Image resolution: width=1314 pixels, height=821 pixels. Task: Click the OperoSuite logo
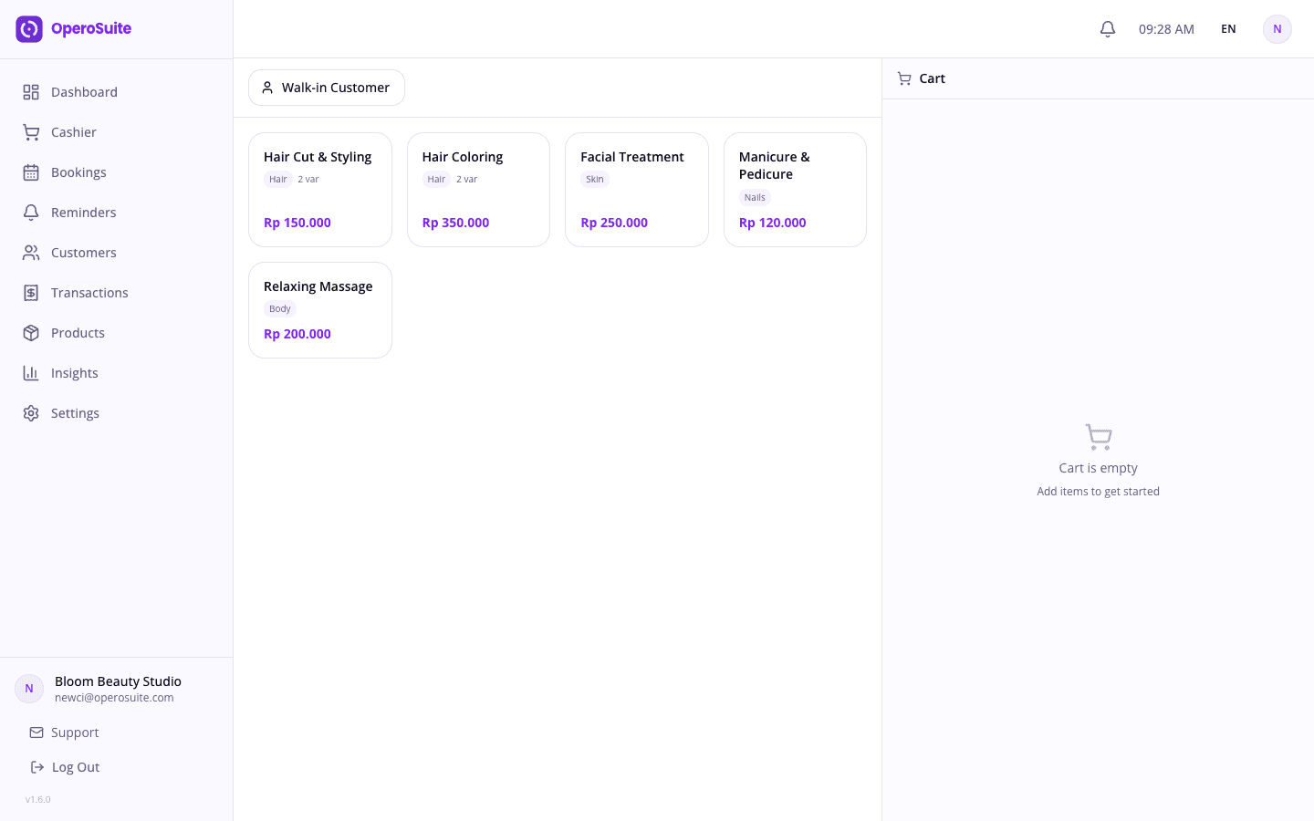point(73,29)
